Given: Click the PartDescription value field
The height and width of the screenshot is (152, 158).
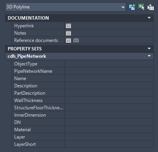Looking at the screenshot, I should pyautogui.click(x=109, y=93).
